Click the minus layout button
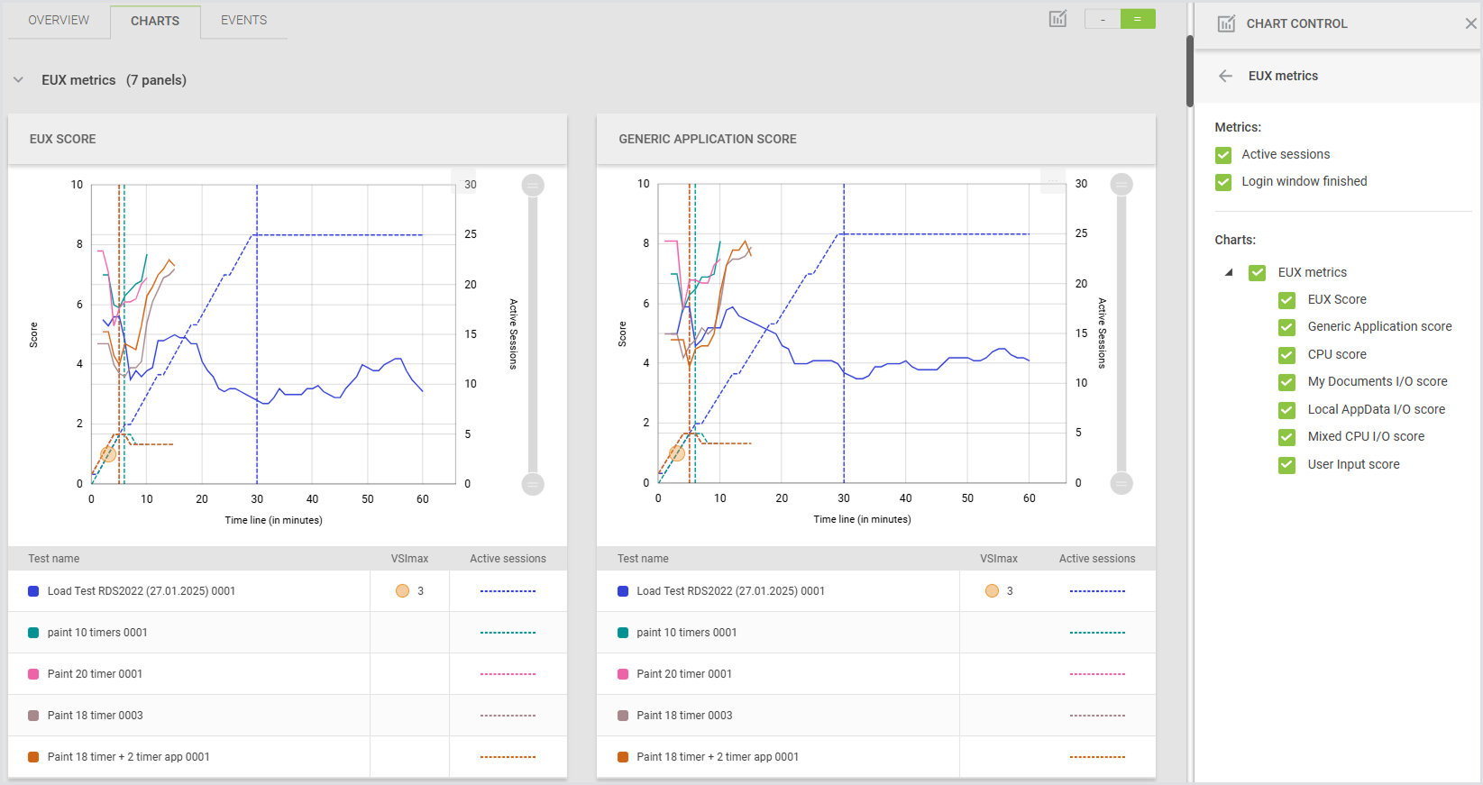 pyautogui.click(x=1102, y=19)
